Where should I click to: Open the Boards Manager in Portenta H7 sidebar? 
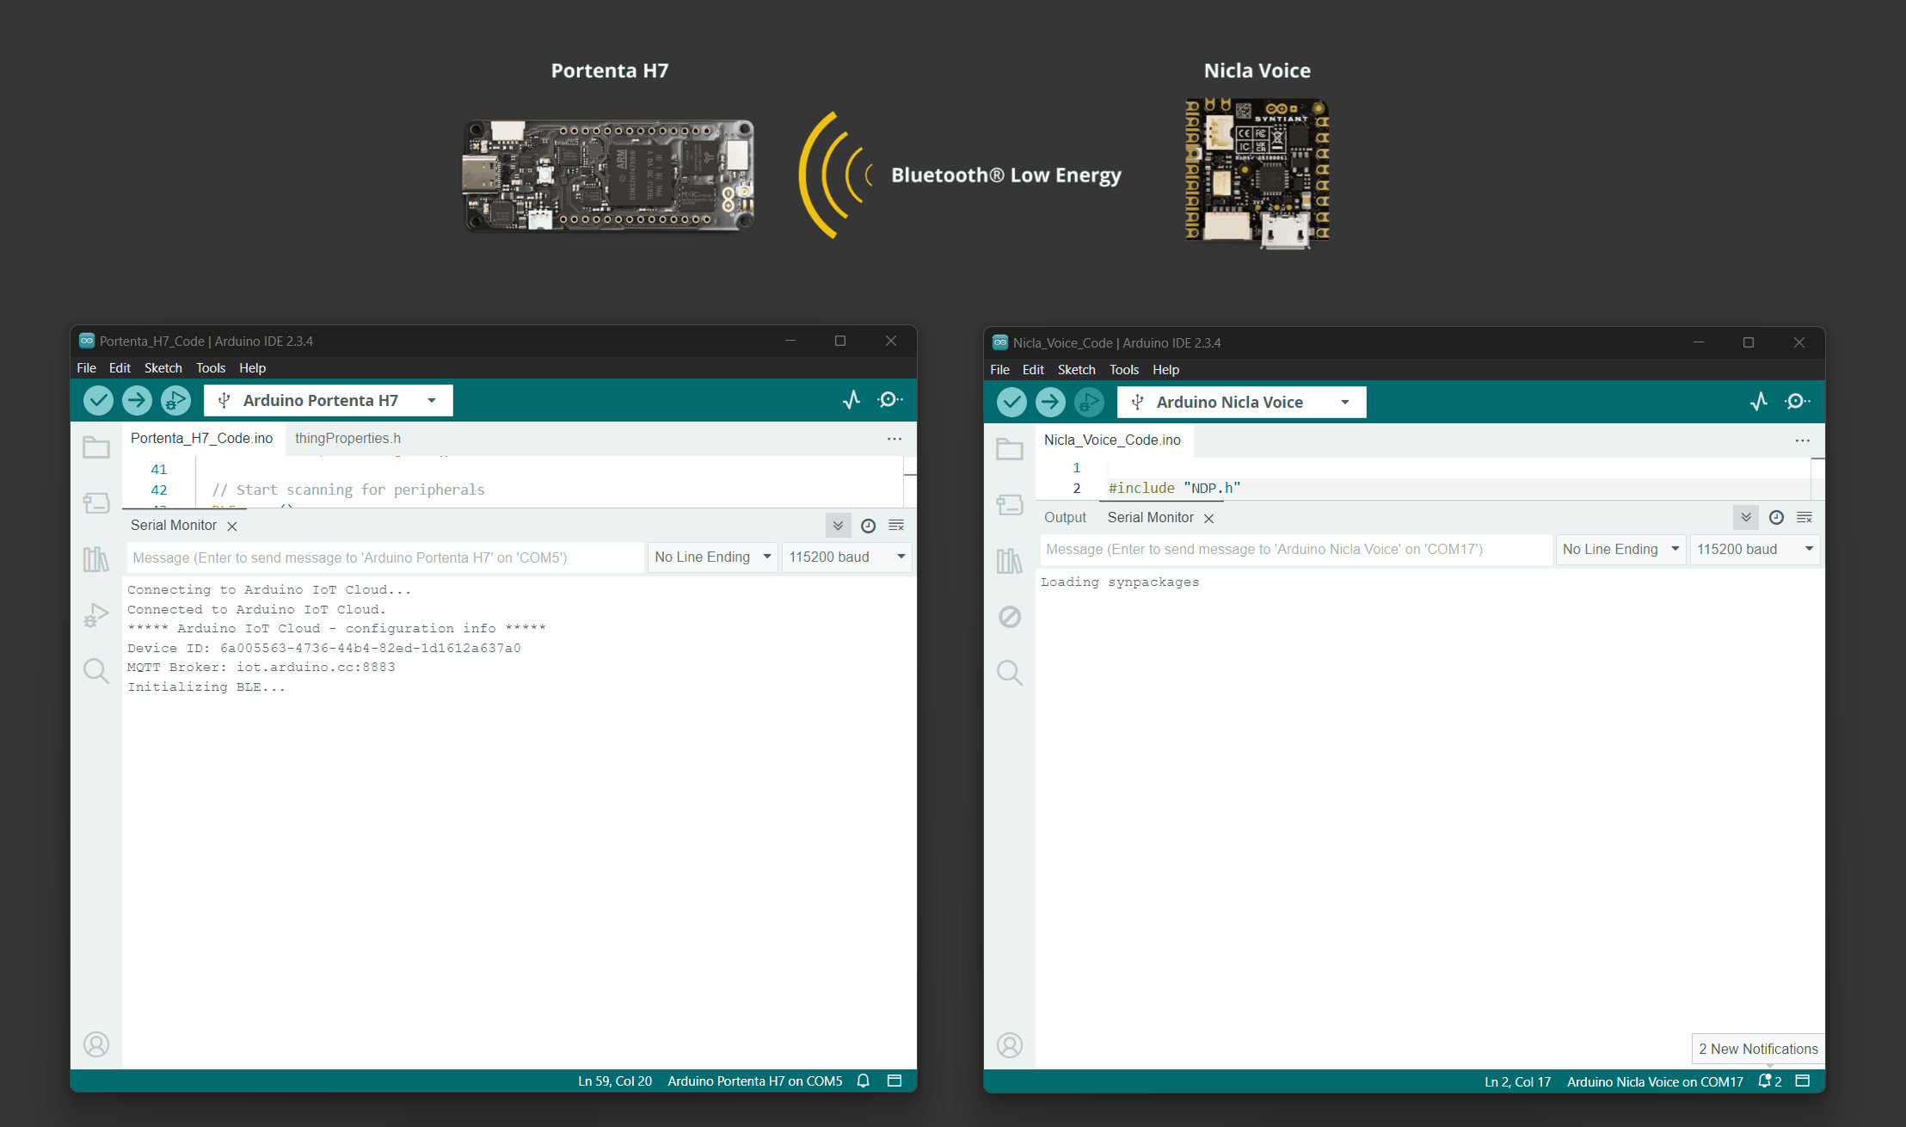tap(95, 503)
